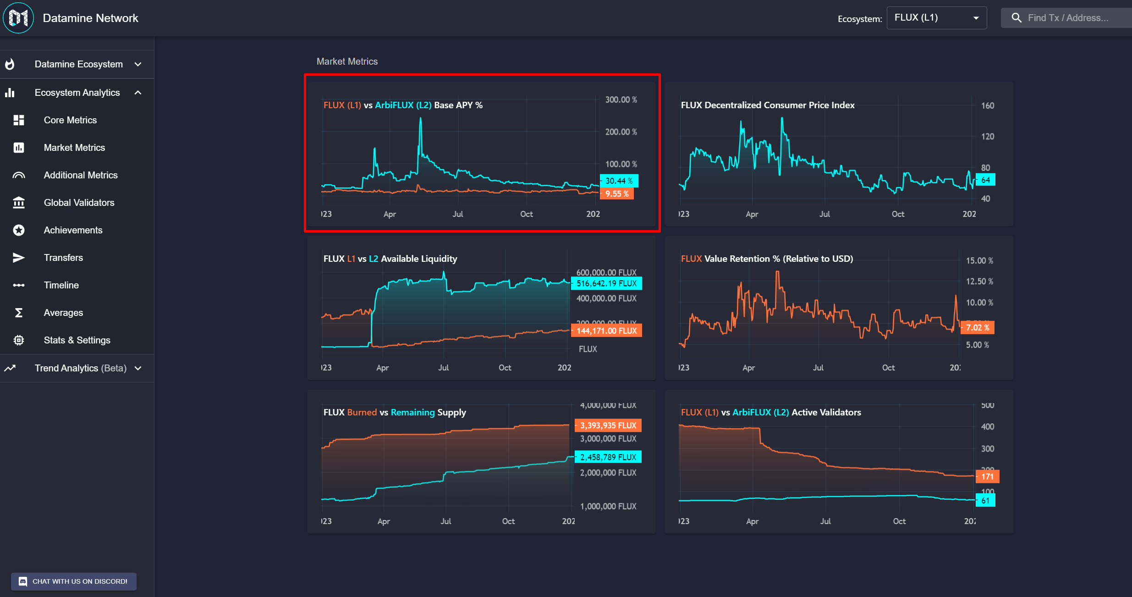
Task: Click the L1 vs L2 Active Validators chart
Action: coord(839,461)
